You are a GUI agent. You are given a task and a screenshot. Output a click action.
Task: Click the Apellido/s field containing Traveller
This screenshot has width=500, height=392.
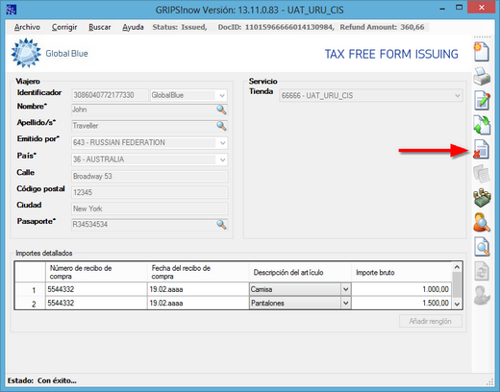pyautogui.click(x=149, y=126)
